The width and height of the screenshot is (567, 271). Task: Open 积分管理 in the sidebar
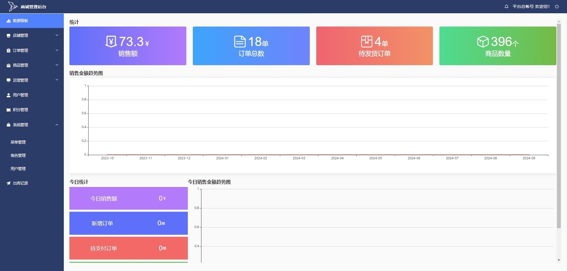(x=32, y=110)
